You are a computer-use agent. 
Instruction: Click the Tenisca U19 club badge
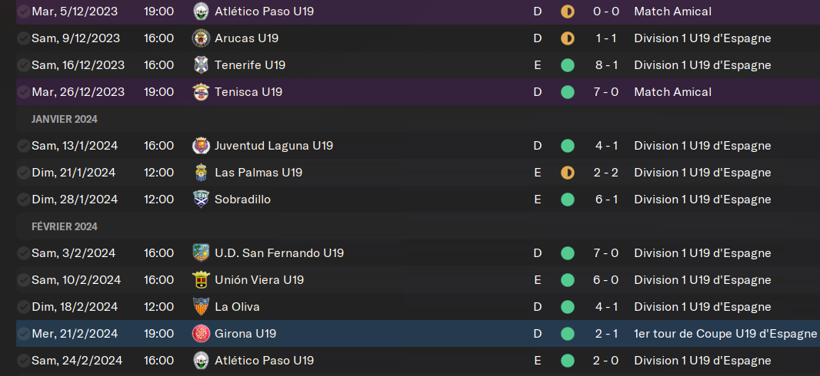click(x=201, y=92)
